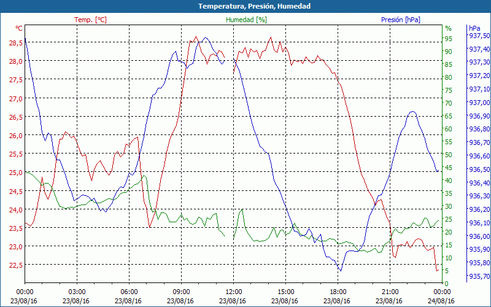Select the red "Temp. [°C]" legend label
This screenshot has height=307, width=491.
(90, 20)
